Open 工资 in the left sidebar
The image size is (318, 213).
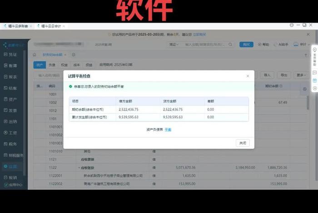point(10,133)
